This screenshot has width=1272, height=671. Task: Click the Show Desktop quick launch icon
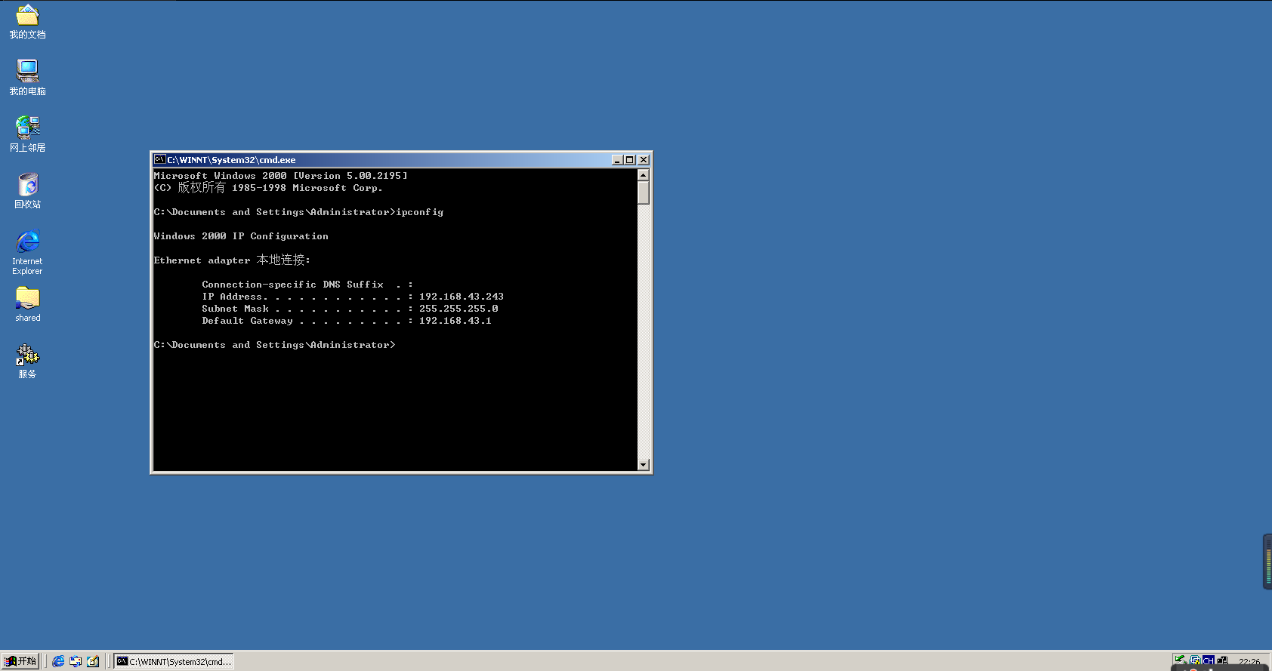click(x=93, y=661)
